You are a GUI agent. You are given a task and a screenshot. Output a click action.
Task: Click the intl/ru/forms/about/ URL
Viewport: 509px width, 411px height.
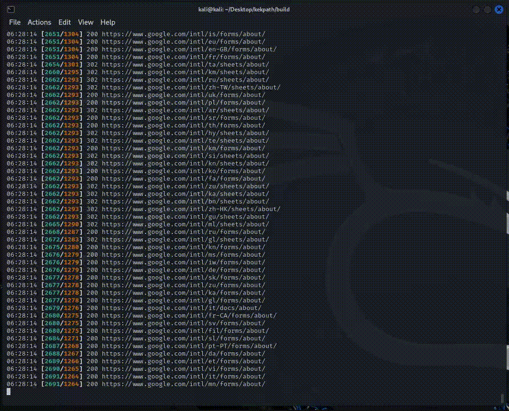pyautogui.click(x=183, y=232)
